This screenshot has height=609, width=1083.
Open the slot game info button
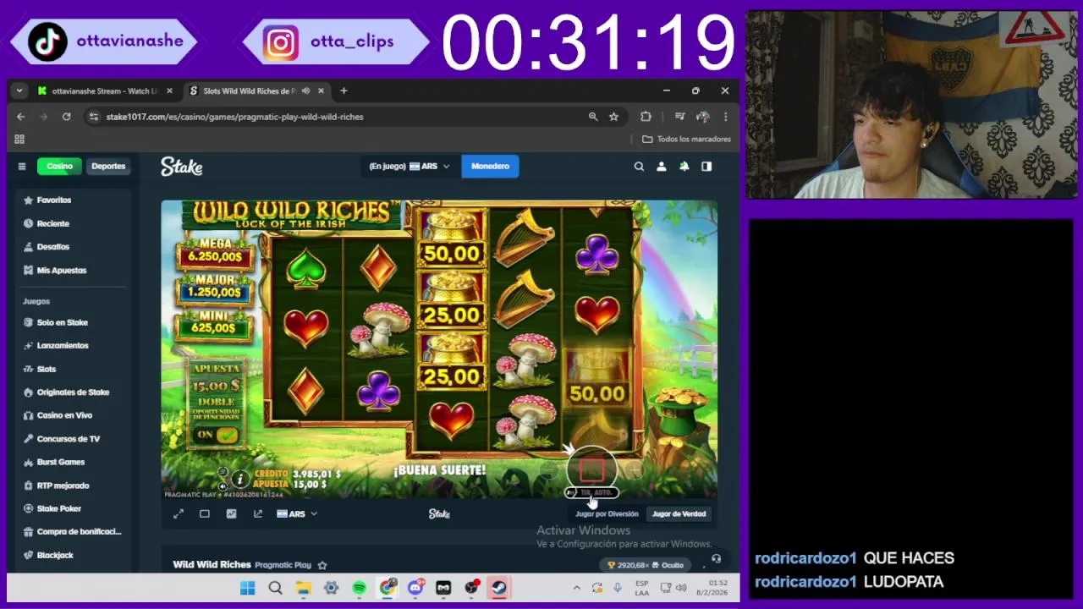(239, 480)
